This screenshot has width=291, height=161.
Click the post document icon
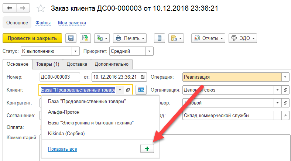click(x=85, y=38)
